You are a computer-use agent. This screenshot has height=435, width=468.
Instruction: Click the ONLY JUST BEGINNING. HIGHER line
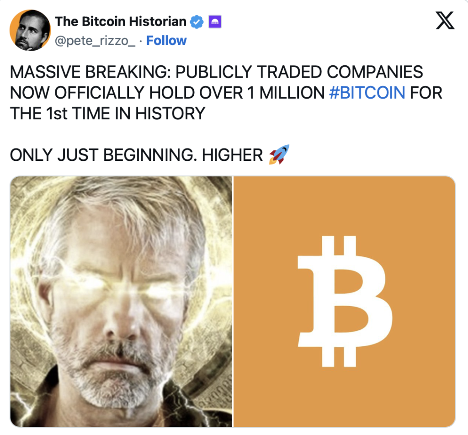point(136,155)
